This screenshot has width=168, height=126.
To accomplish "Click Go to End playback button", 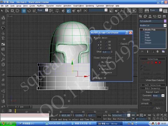I will coord(149,115).
